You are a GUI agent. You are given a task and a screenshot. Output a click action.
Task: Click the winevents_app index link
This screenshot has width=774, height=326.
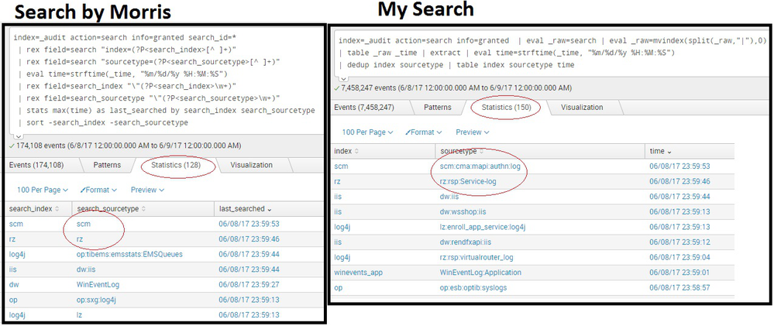[358, 273]
